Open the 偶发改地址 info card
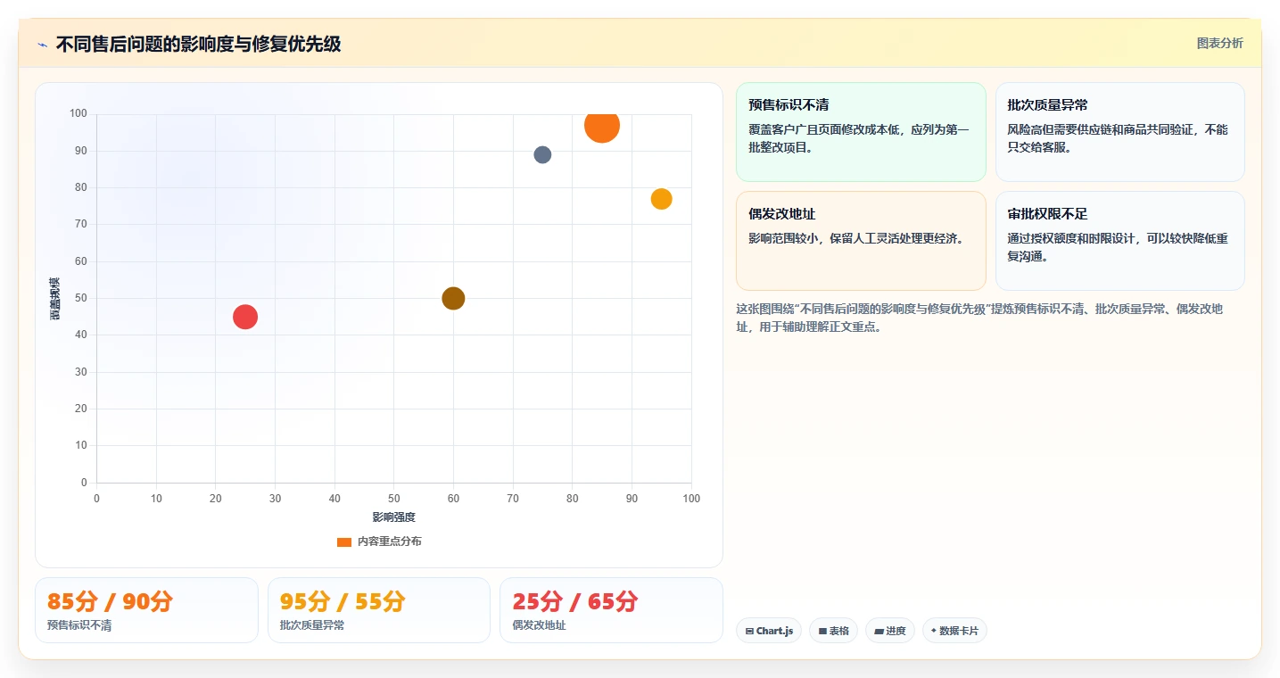Screen dimensions: 1280x678 [x=861, y=241]
